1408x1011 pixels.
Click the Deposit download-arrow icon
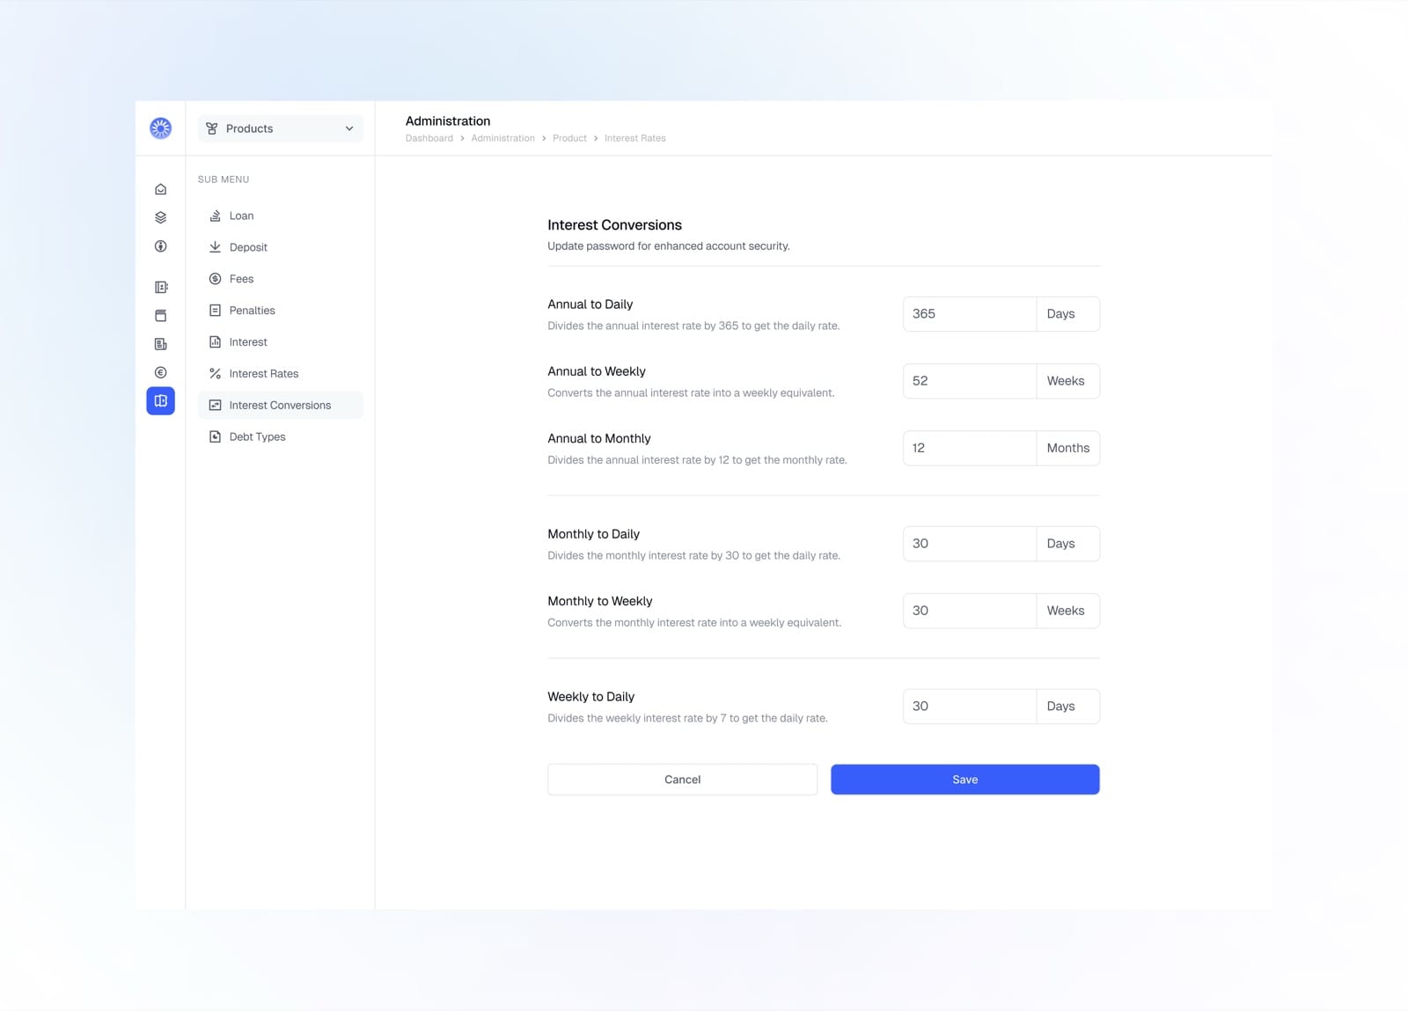coord(215,247)
